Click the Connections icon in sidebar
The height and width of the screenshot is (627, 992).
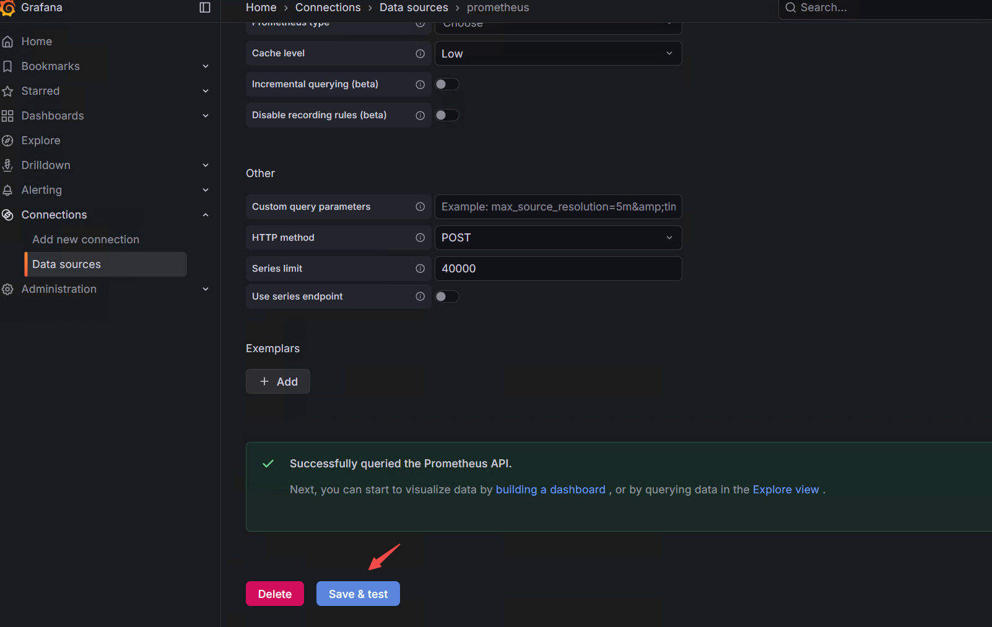click(x=7, y=215)
